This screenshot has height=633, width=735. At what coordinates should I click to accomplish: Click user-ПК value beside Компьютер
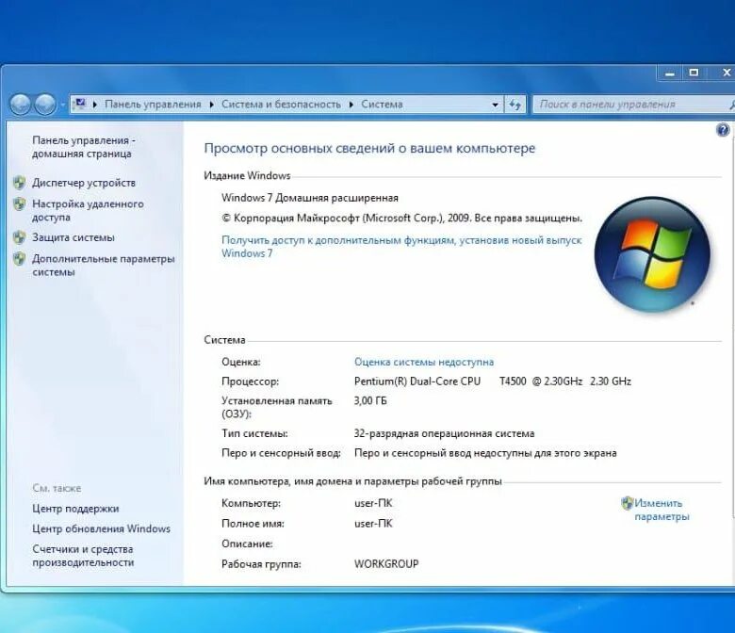[x=373, y=503]
